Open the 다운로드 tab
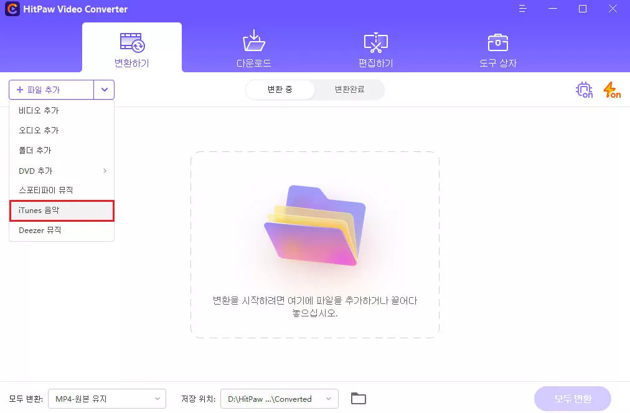 254,48
